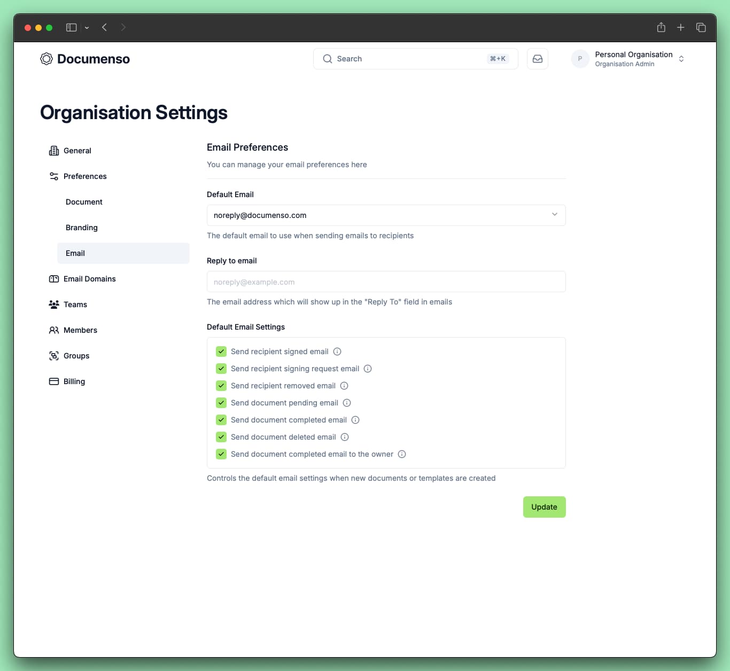Click the Email Domains icon in sidebar
This screenshot has width=730, height=671.
point(53,278)
